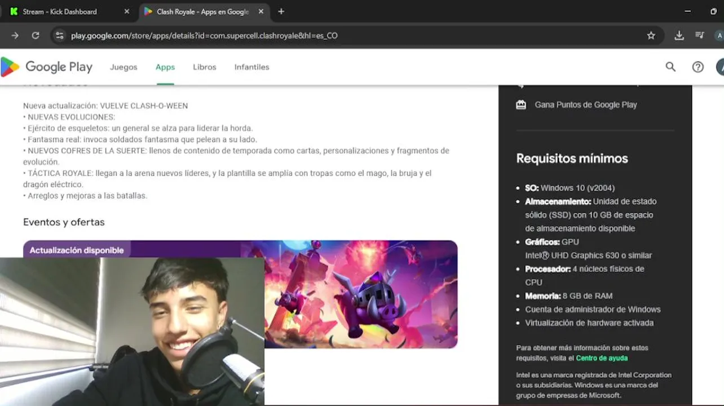Open the media control icon in toolbar
The width and height of the screenshot is (724, 406).
(700, 36)
